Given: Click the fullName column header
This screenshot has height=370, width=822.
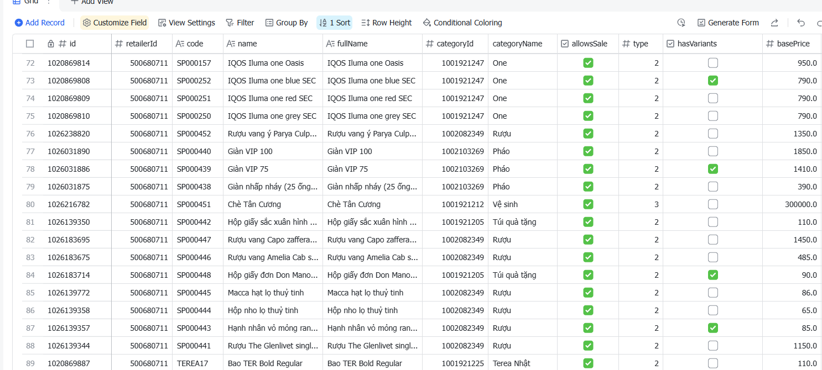Looking at the screenshot, I should click(x=372, y=44).
